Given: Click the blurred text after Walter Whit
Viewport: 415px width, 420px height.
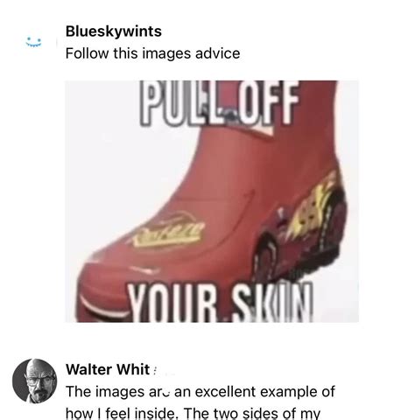Looking at the screenshot, I should coord(165,370).
